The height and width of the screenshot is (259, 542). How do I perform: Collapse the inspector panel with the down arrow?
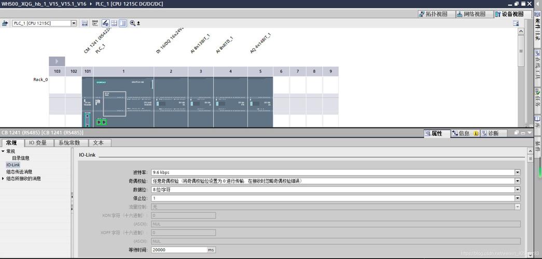coord(530,133)
